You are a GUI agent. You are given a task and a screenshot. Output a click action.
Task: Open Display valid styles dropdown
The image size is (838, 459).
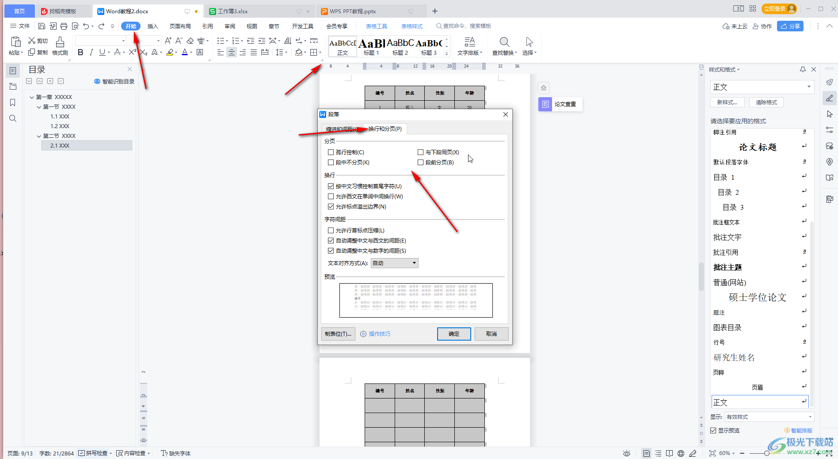pyautogui.click(x=769, y=417)
